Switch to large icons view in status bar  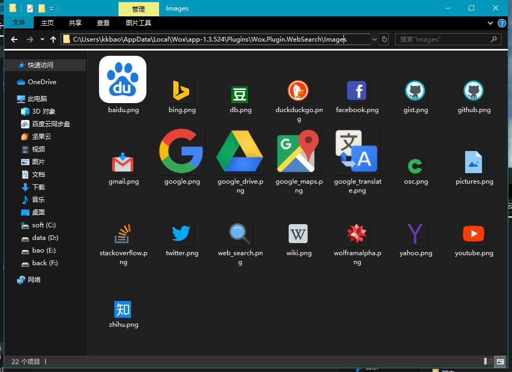click(500, 361)
